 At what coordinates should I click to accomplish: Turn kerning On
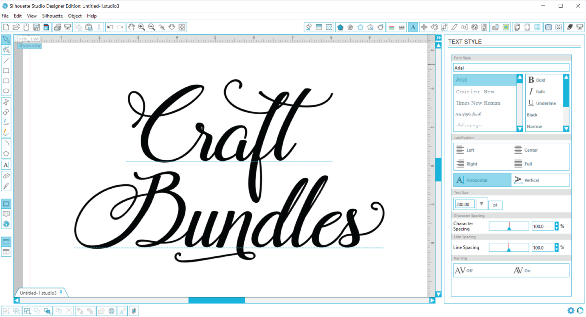(522, 270)
